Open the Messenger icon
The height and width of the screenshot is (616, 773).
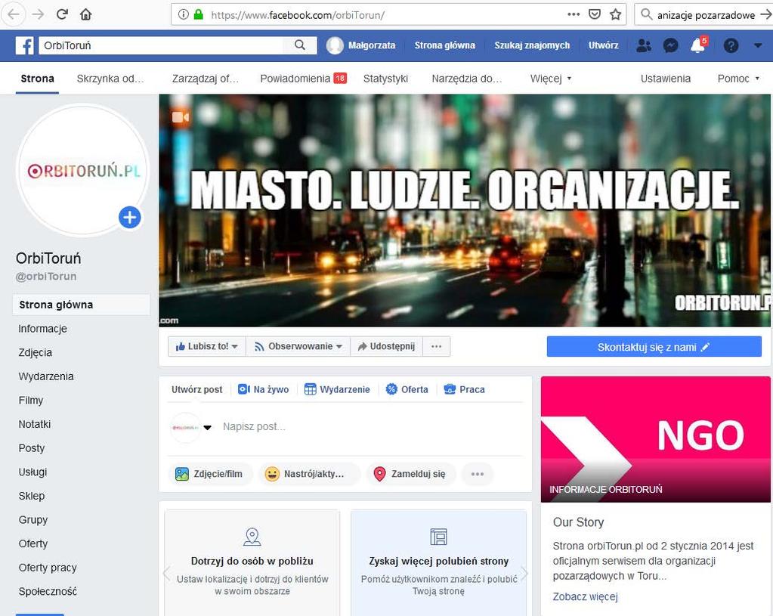670,45
